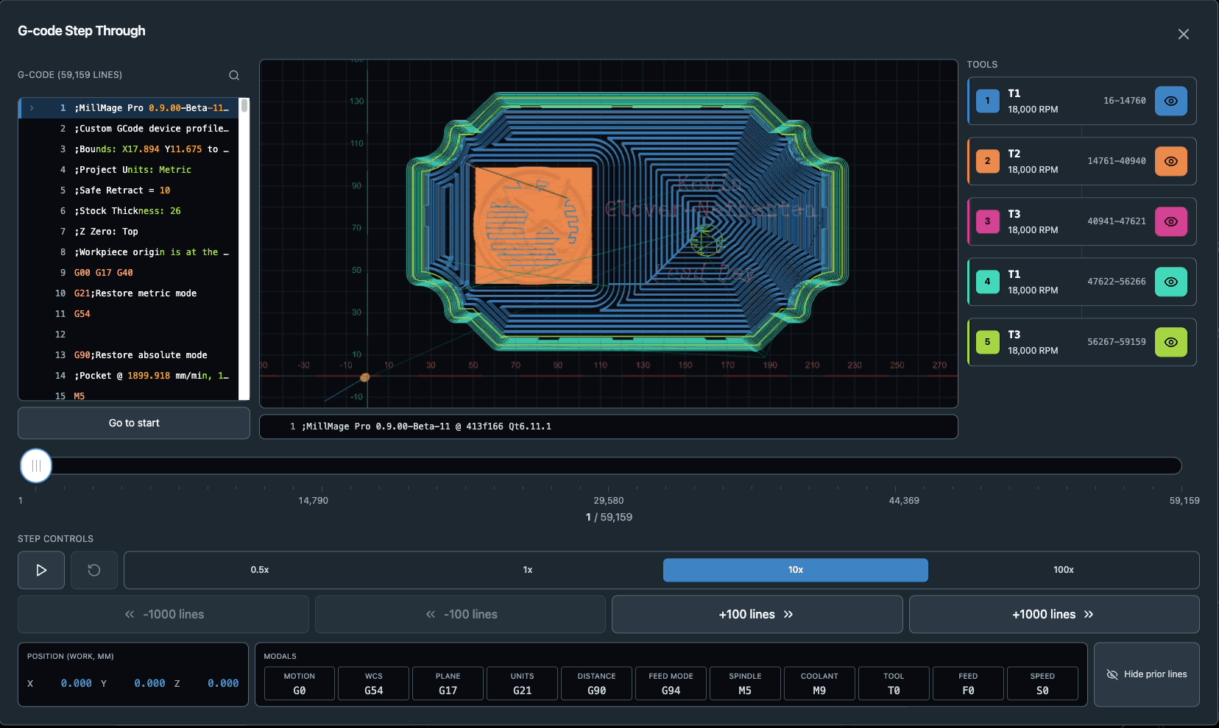The height and width of the screenshot is (728, 1219).
Task: Click the TOOL T0 modal box
Action: coord(894,683)
